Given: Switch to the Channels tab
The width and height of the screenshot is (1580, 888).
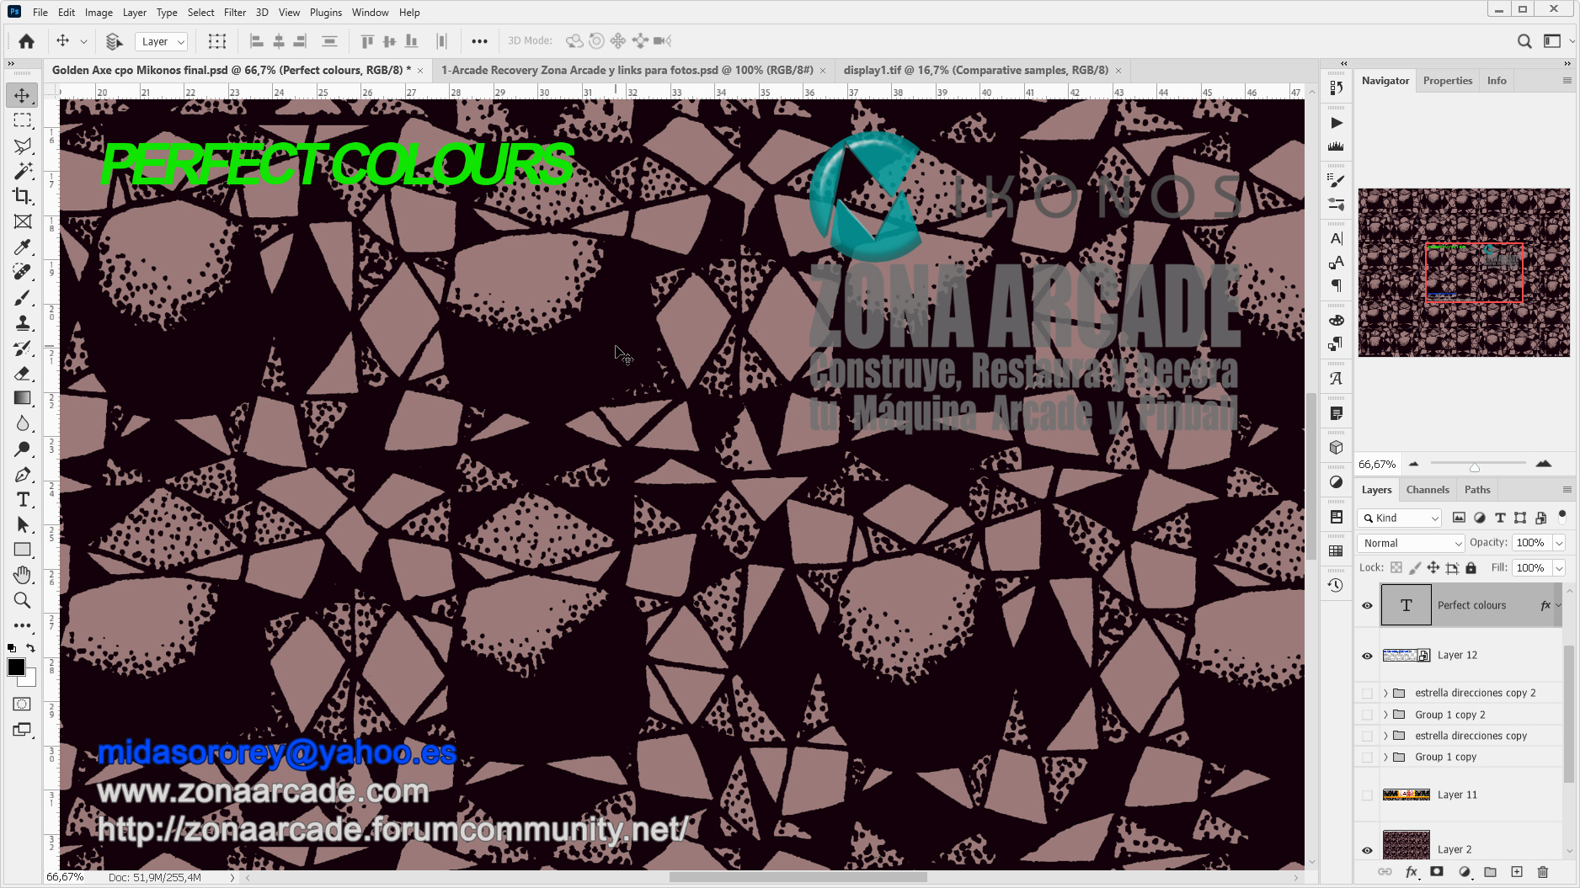Looking at the screenshot, I should pos(1427,489).
